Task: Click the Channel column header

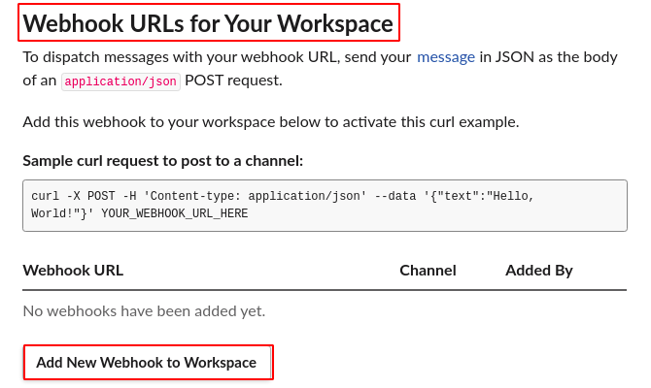Action: pyautogui.click(x=428, y=271)
